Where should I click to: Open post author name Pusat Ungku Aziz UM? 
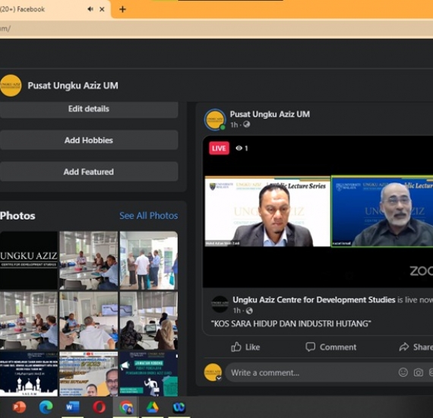point(270,114)
